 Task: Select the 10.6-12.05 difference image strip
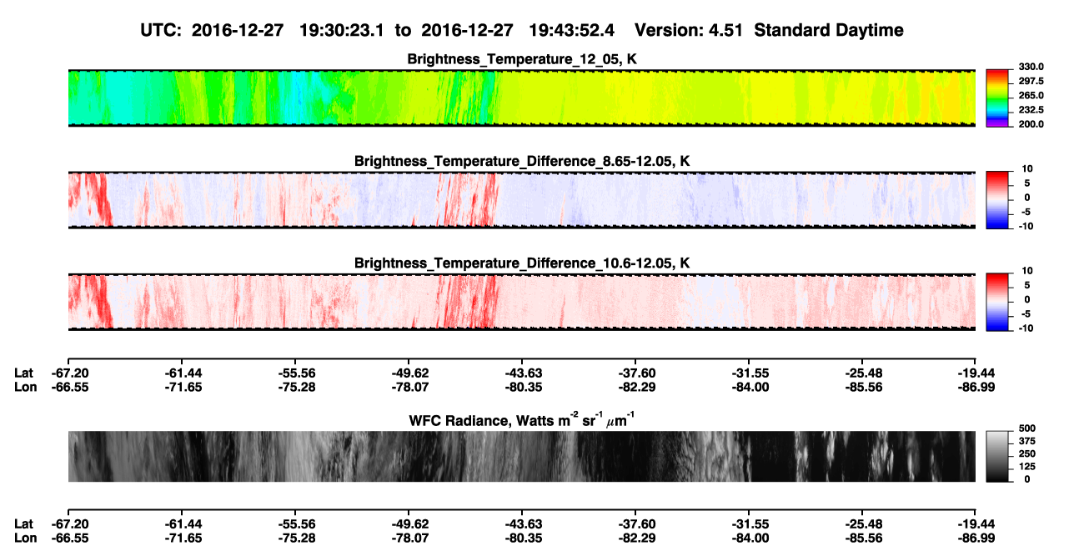[522, 302]
